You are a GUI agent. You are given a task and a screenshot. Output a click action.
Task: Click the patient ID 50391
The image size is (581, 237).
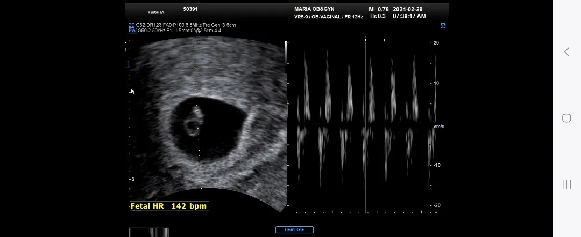(x=190, y=9)
